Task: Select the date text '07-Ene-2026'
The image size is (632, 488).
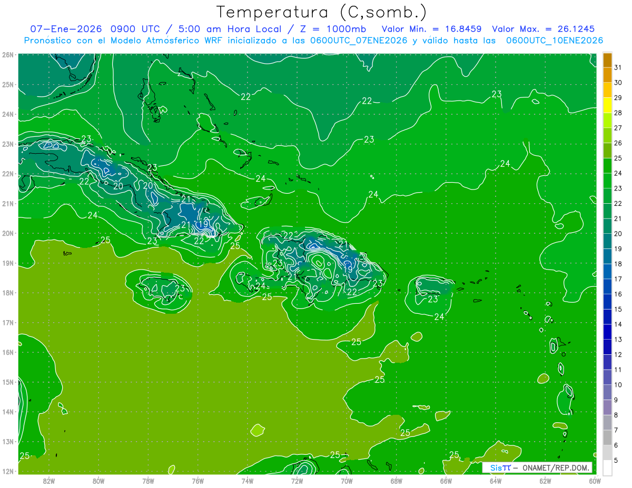Action: (x=66, y=29)
